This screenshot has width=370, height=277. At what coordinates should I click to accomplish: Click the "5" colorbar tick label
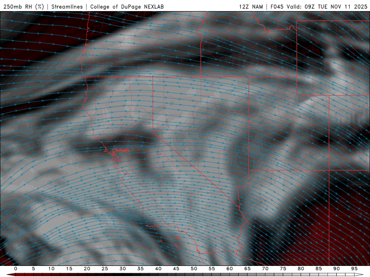coord(33,269)
